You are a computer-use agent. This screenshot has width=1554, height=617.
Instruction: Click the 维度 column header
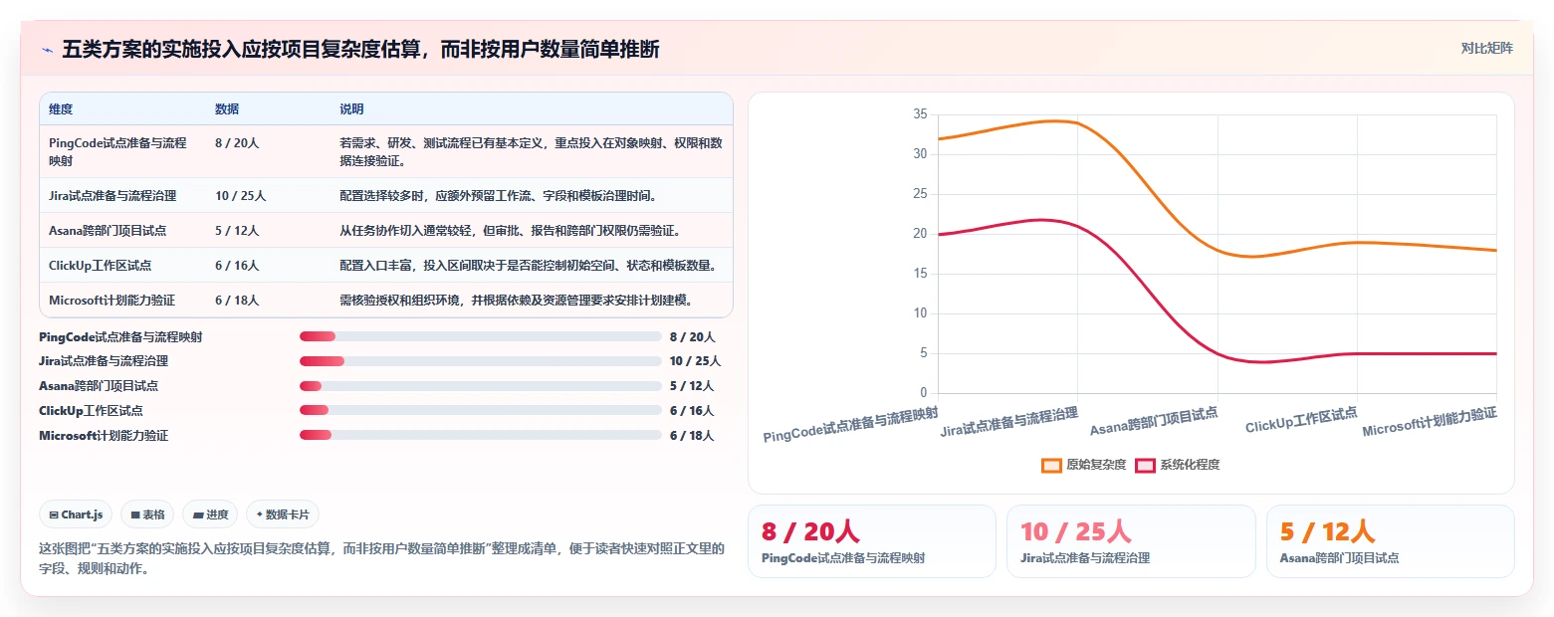[61, 108]
